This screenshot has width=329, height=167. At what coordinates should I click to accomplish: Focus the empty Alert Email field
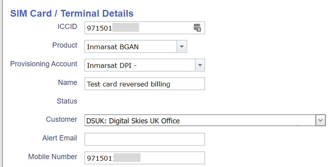tap(144, 139)
